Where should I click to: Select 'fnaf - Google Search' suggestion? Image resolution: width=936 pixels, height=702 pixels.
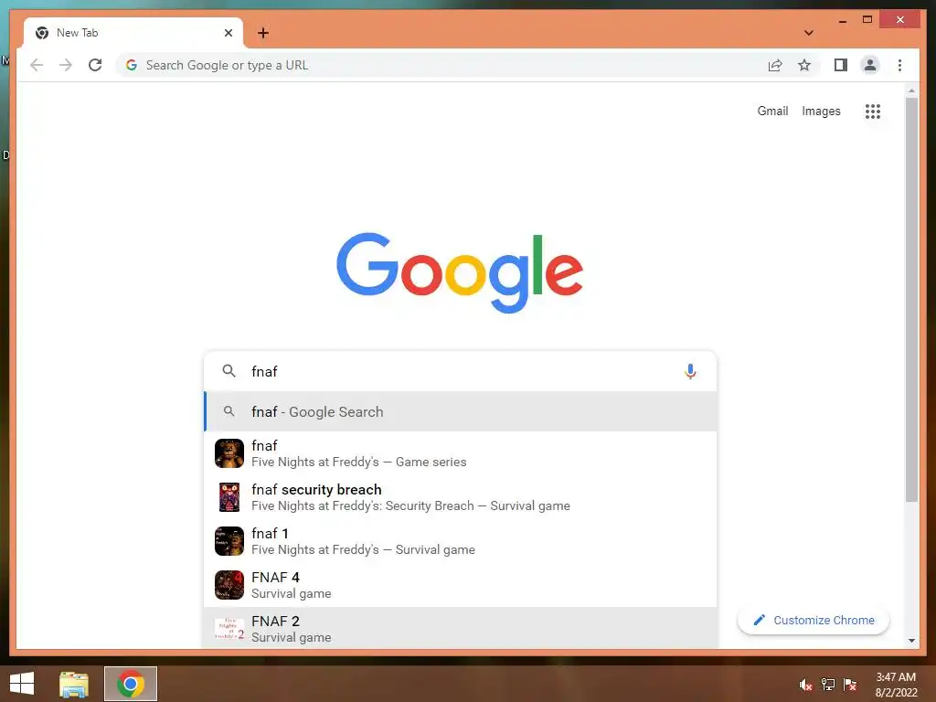click(461, 411)
